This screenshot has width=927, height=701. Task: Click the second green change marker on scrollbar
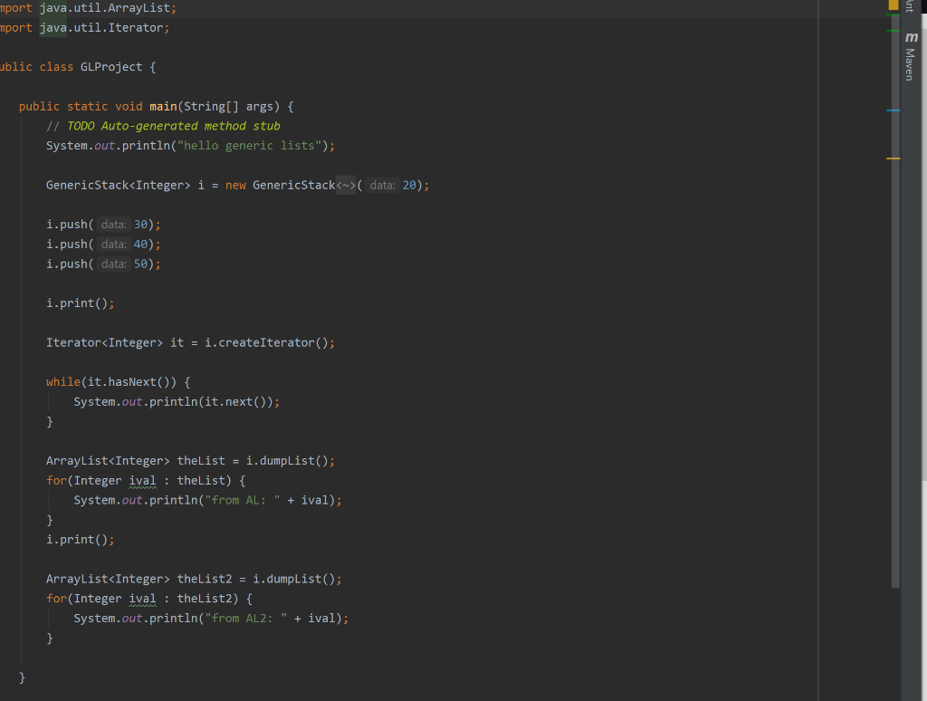click(x=892, y=30)
